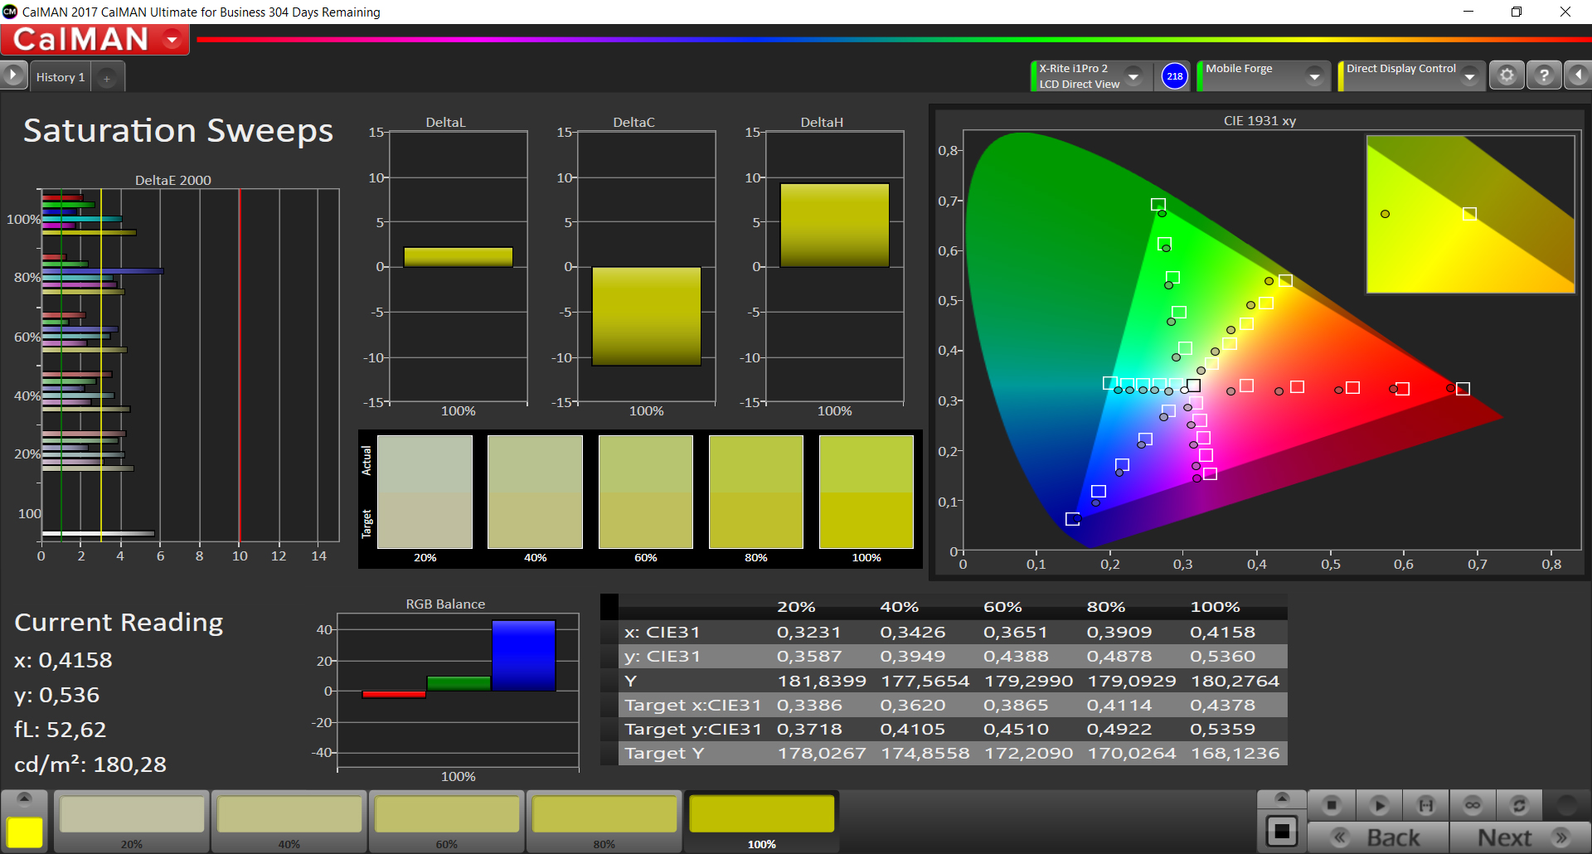Click the x: CIE31 value 0,4158
The image size is (1592, 854).
pyautogui.click(x=1222, y=632)
